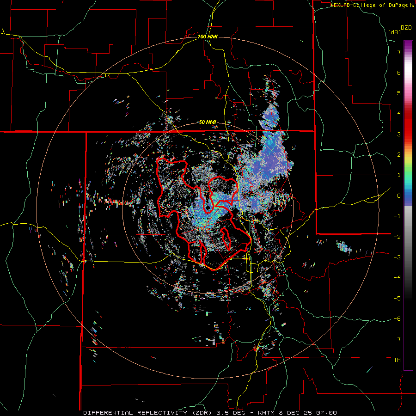The width and height of the screenshot is (416, 416).
Task: Click the Differential Reflectivity title caption
Action: coord(210,413)
